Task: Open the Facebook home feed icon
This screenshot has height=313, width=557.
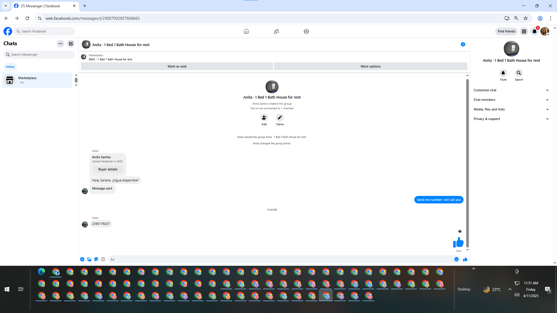Action: [x=246, y=31]
